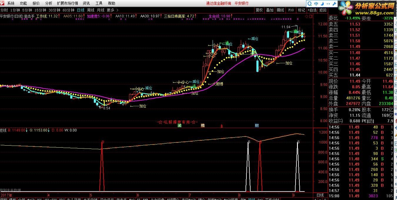Click the 换手 0.28% value
This screenshot has width=397, height=200.
point(355,109)
